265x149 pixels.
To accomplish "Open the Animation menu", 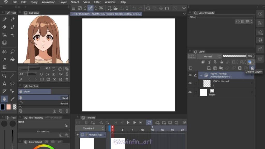I will click(48, 2).
